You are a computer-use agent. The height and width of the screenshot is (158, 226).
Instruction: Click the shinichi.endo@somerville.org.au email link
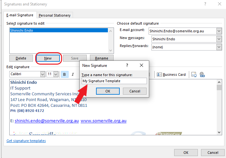[47, 121]
